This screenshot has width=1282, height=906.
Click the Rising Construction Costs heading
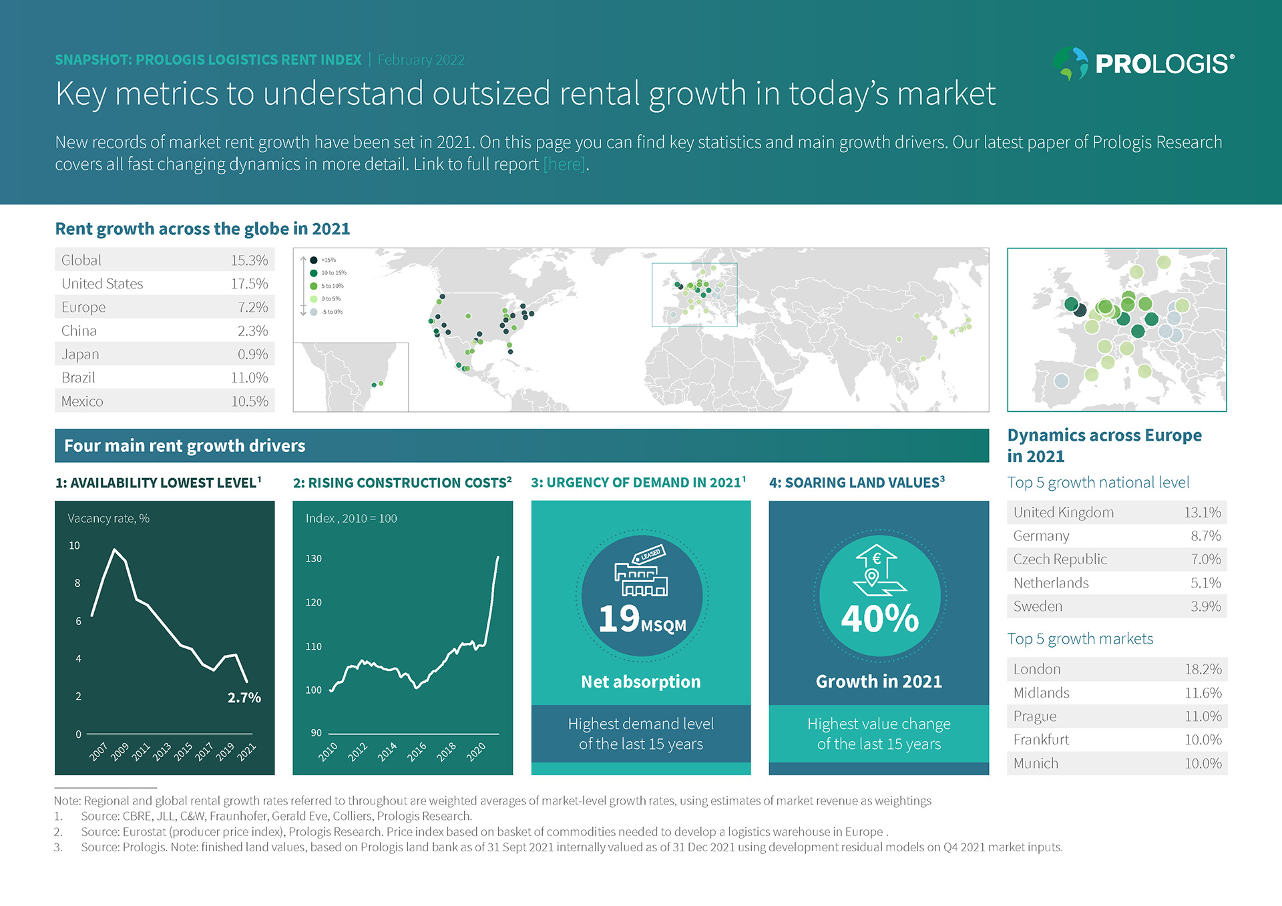402,483
